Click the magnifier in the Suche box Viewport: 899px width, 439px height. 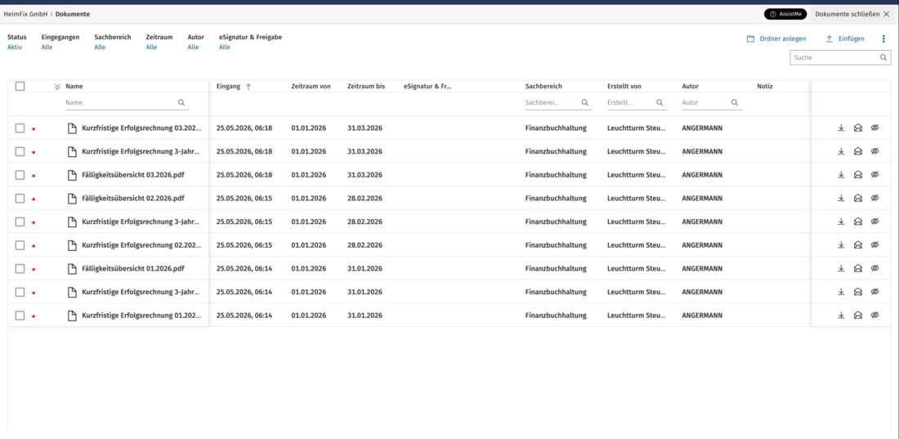tap(883, 57)
